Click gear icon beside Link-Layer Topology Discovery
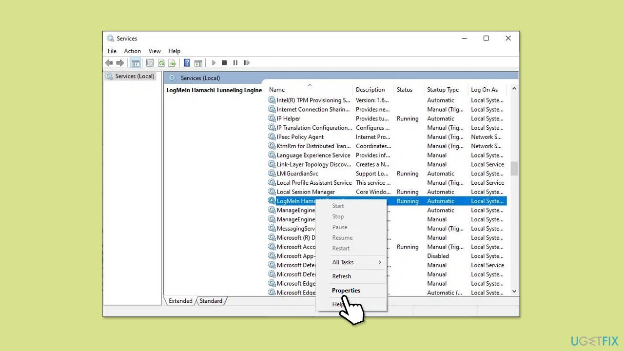Screen dimensions: 624x351 click(272, 164)
